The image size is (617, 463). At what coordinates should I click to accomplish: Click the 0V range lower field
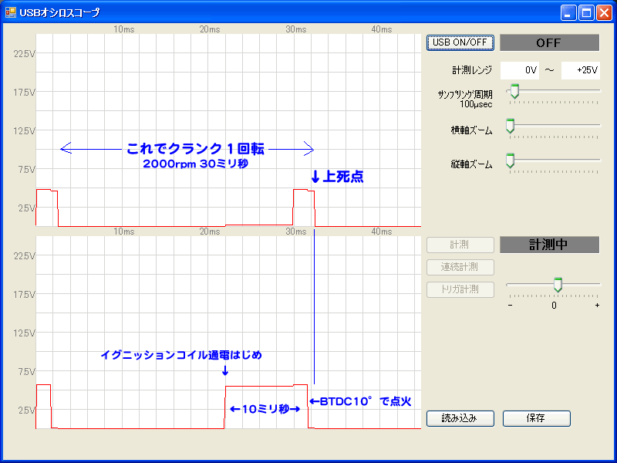[519, 70]
